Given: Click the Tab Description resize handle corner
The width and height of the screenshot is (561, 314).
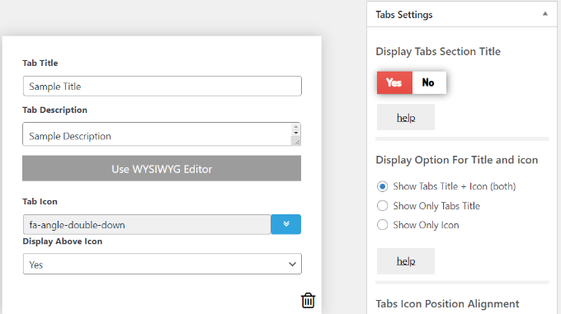Looking at the screenshot, I should pos(297,143).
